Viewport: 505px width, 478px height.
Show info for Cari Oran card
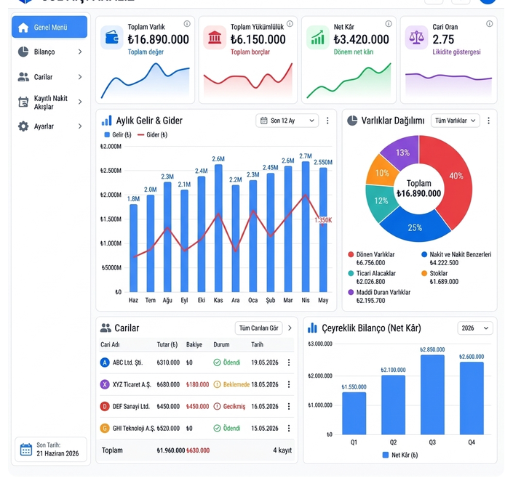point(490,24)
